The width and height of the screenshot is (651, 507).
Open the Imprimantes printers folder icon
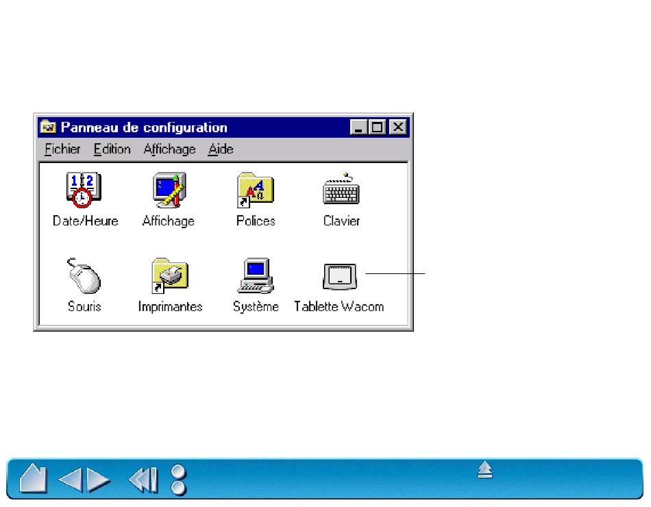[x=170, y=275]
